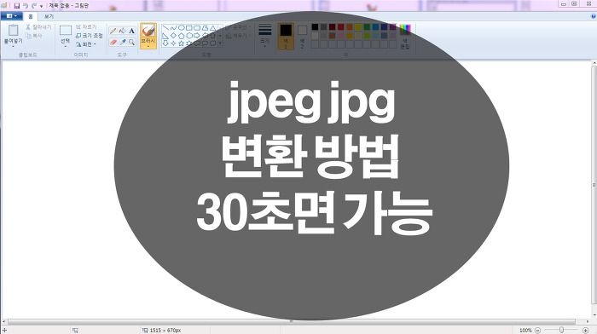597x334 pixels.
Task: Click 자르기 (Crop) button
Action: pyautogui.click(x=86, y=27)
